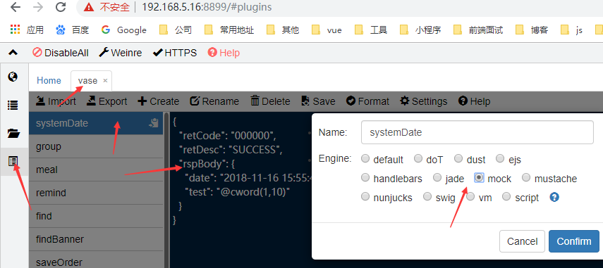
Task: Click the browser back arrow
Action: [16, 6]
